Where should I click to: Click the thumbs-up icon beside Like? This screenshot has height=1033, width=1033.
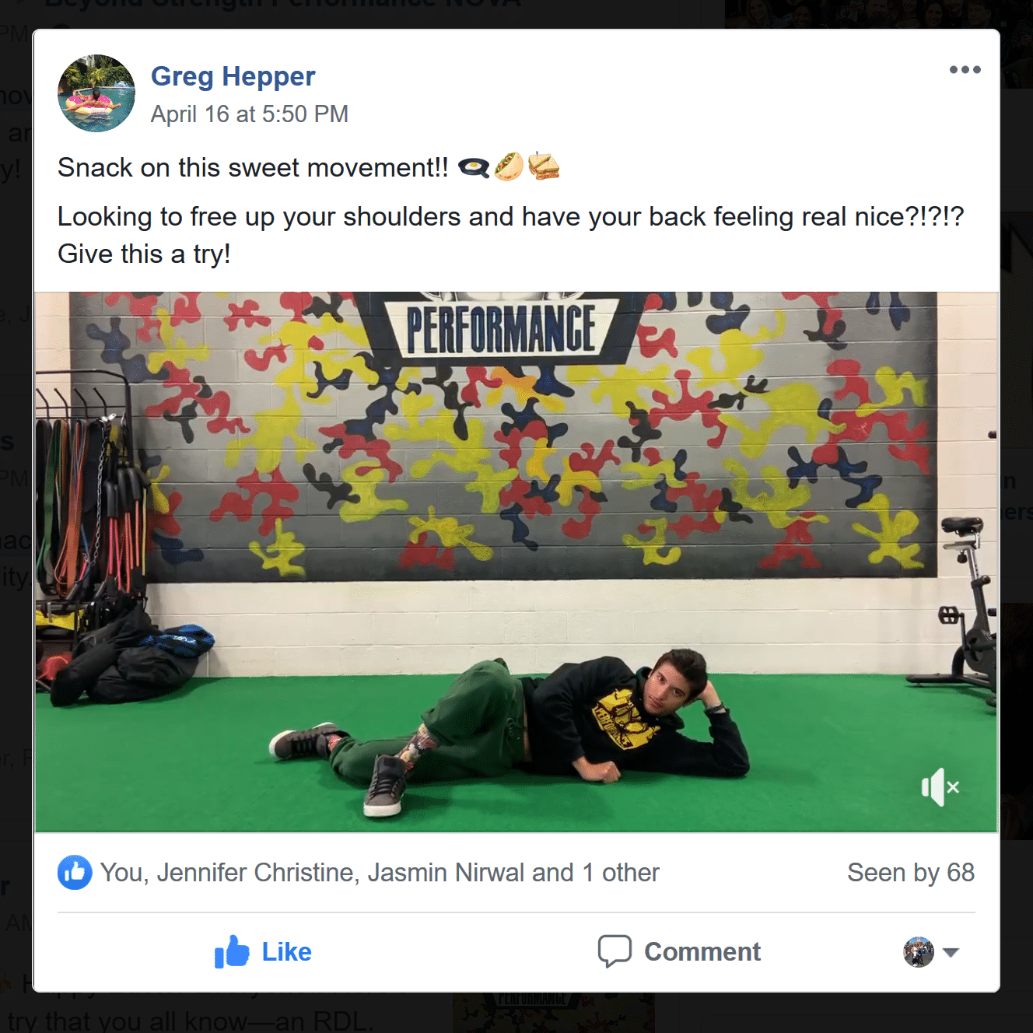(232, 951)
